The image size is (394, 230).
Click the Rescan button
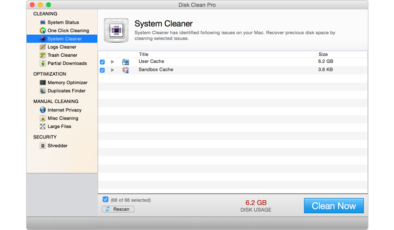click(118, 209)
